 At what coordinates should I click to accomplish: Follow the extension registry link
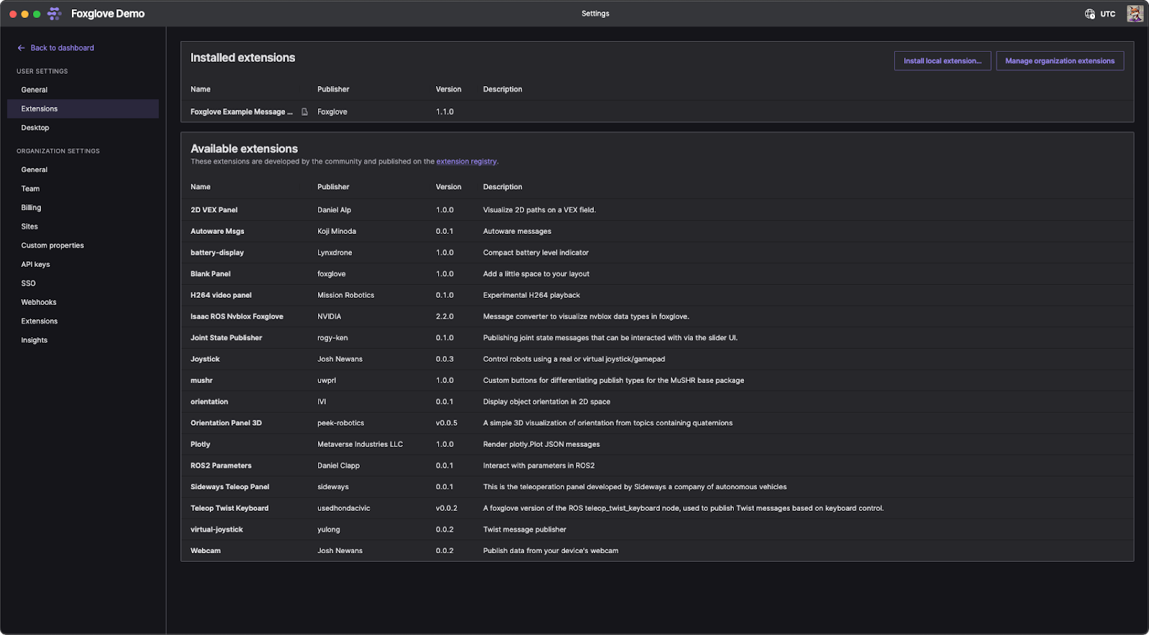point(466,161)
